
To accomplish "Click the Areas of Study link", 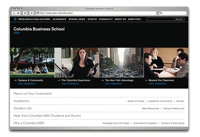I will [136, 101].
